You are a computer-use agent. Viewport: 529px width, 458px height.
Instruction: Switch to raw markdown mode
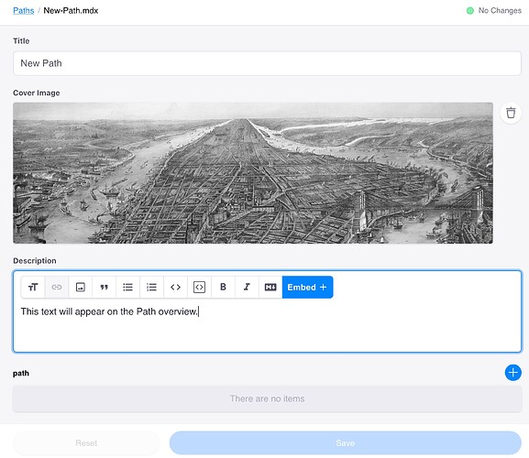(270, 287)
